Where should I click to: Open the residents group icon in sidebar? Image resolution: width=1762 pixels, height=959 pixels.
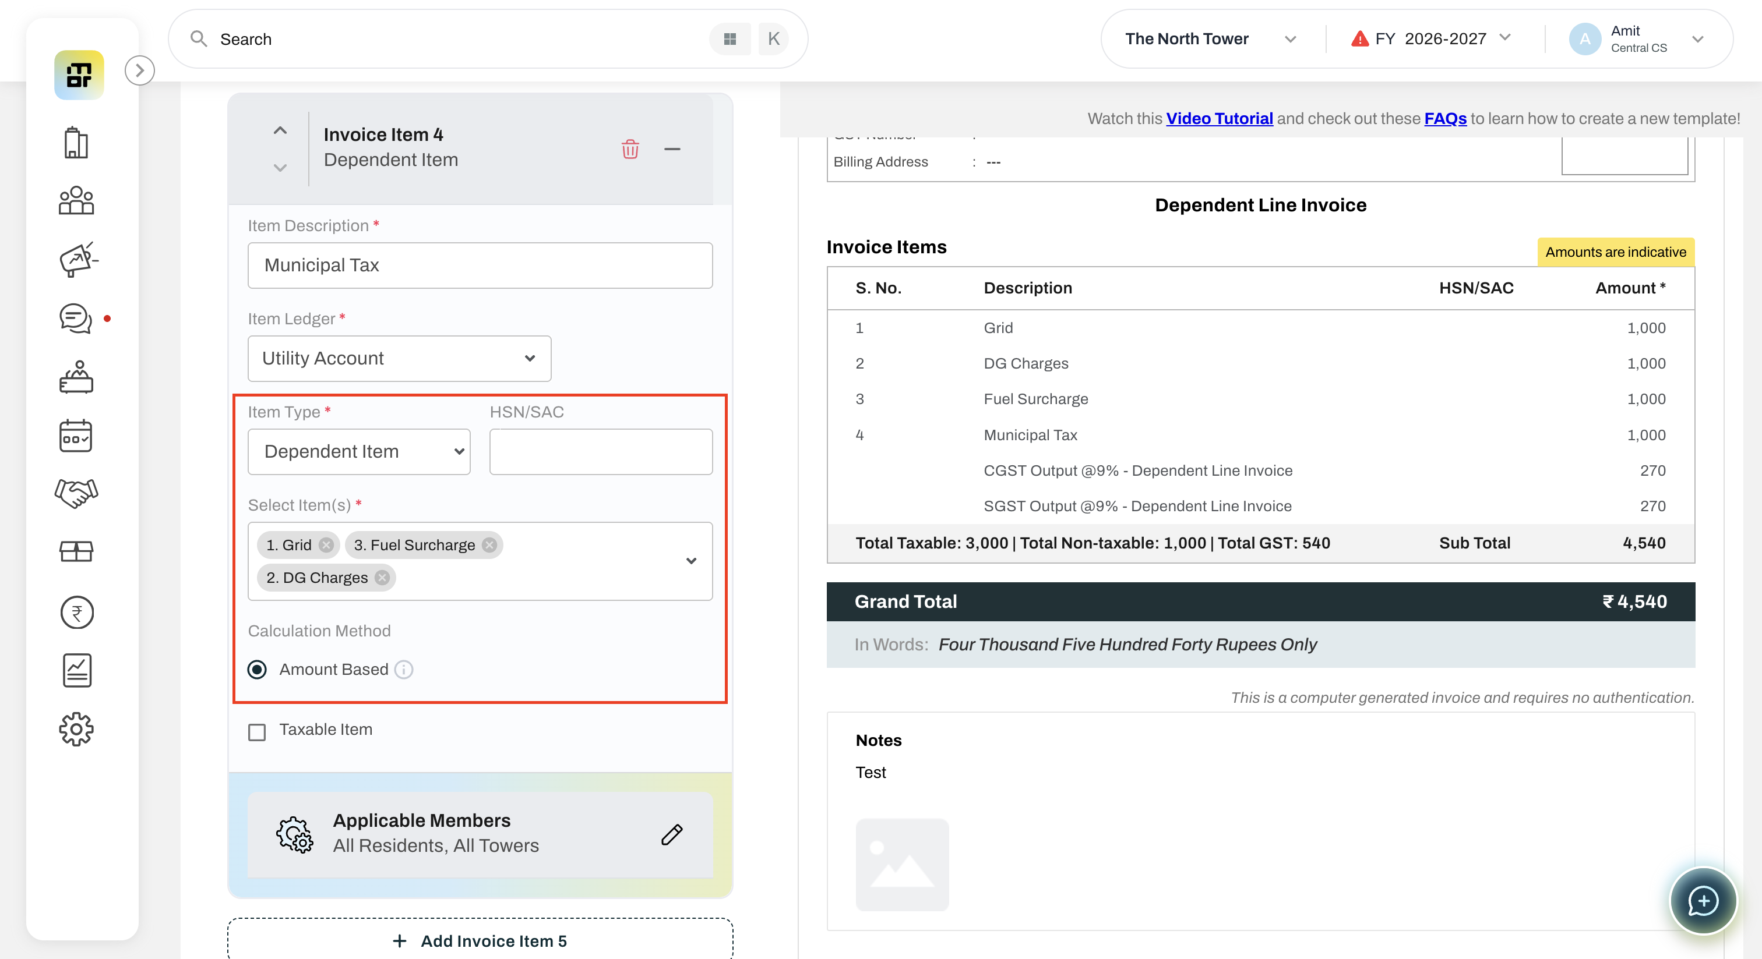(x=76, y=201)
